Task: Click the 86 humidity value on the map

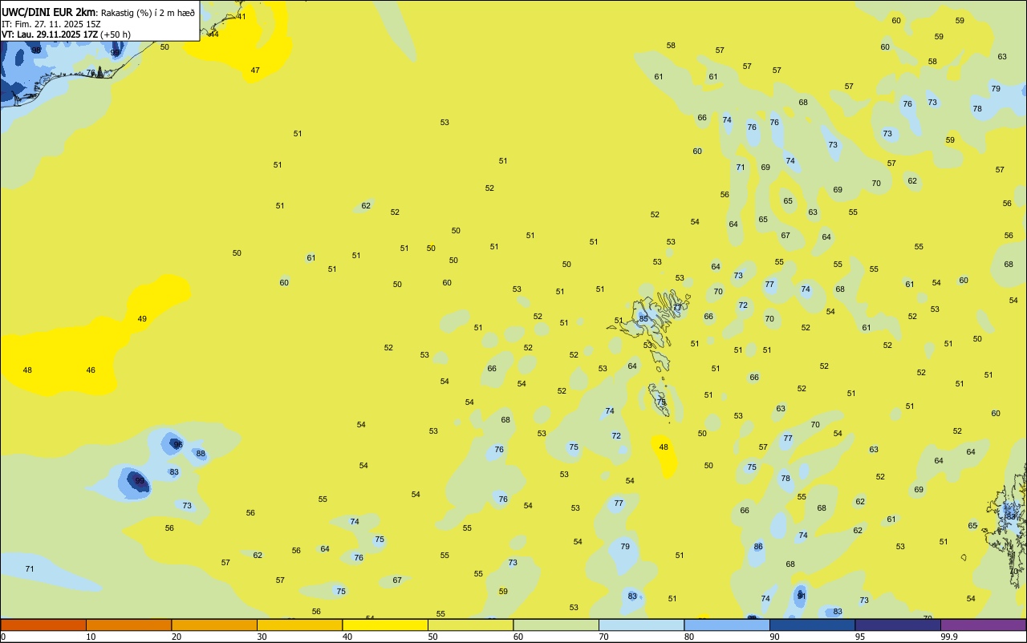Action: [758, 547]
